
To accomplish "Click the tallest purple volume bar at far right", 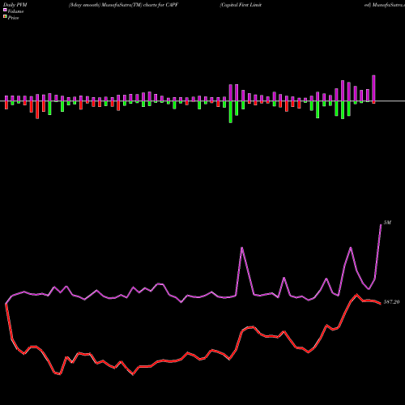I will (x=373, y=88).
